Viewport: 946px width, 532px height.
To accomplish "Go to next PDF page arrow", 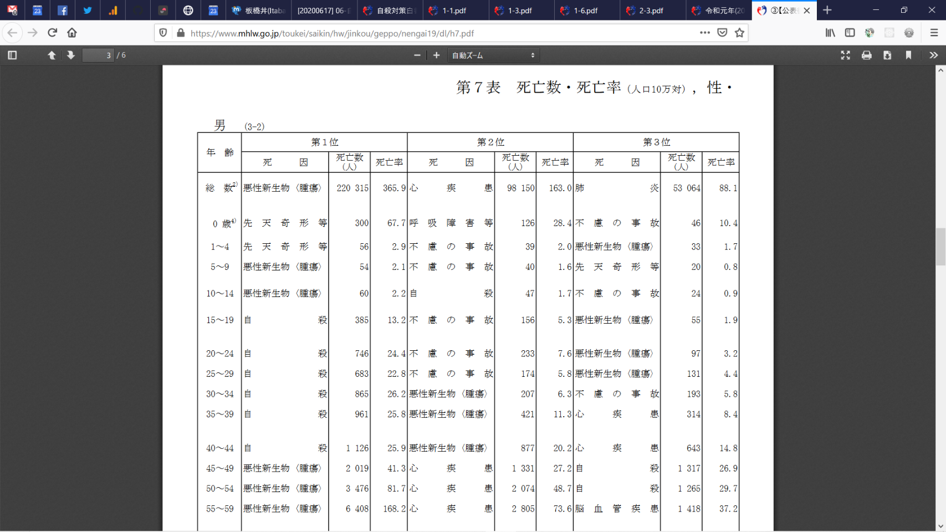I will 70,55.
